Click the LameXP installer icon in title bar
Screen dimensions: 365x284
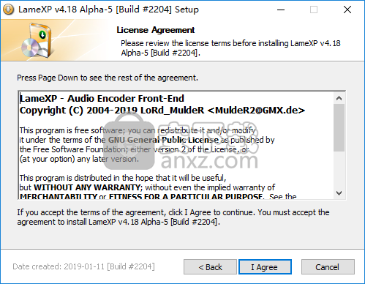coord(9,10)
